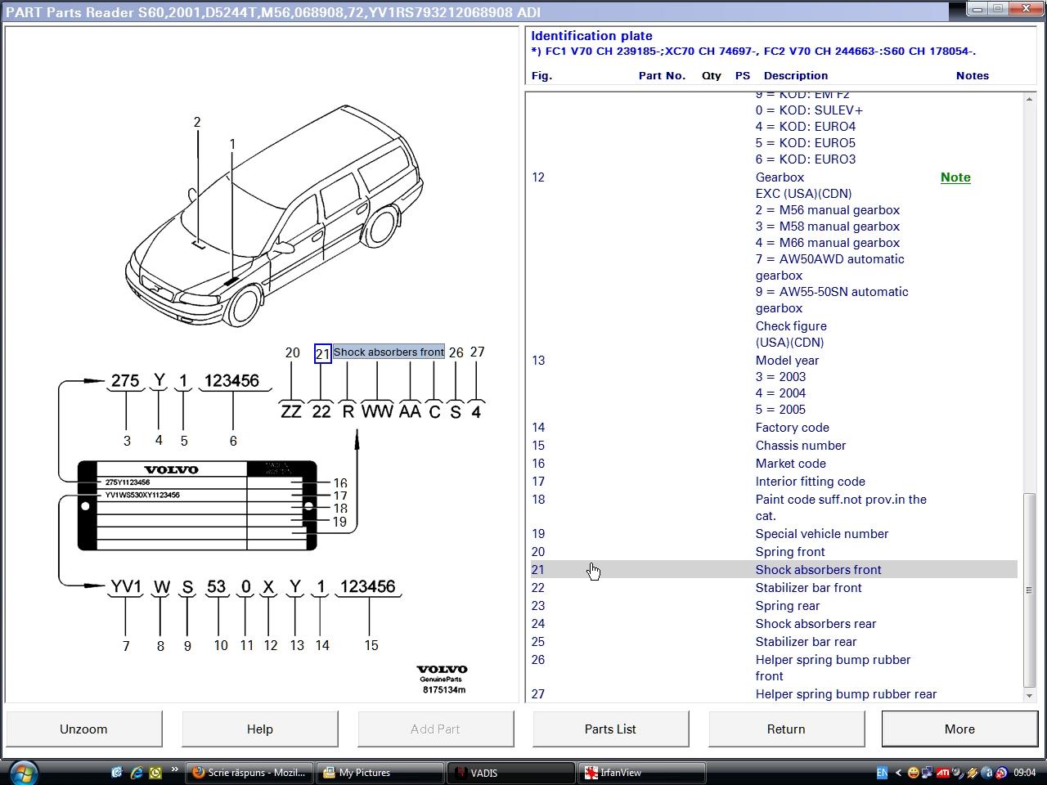This screenshot has width=1047, height=785.
Task: Click the EN language indicator in the tray
Action: click(x=882, y=773)
